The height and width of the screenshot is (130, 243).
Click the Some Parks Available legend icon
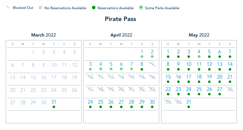coord(141,8)
